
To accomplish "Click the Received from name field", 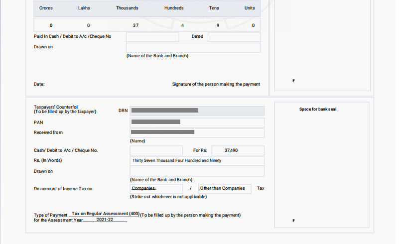I will 197,132.
